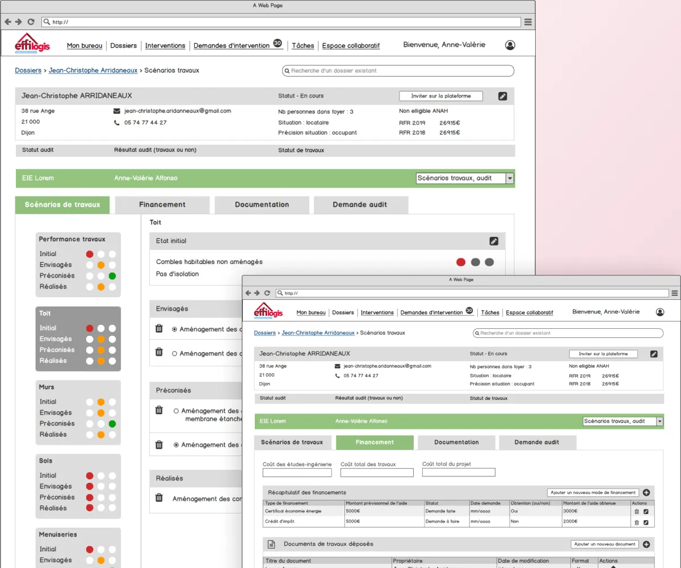Click the forward arrow in the back Scénarios window

(19, 22)
